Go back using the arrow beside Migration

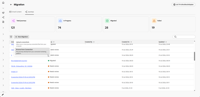pos(11,4)
